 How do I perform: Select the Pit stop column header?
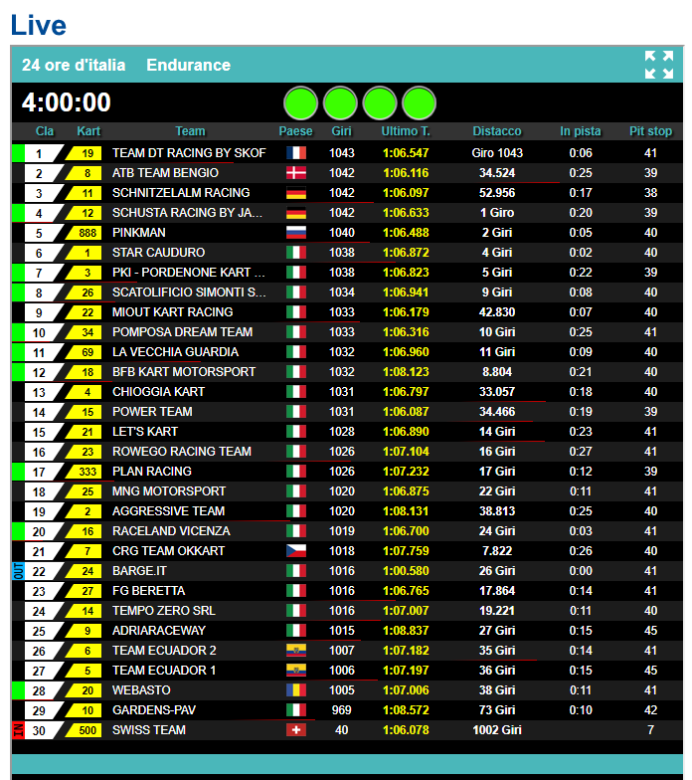pos(650,131)
